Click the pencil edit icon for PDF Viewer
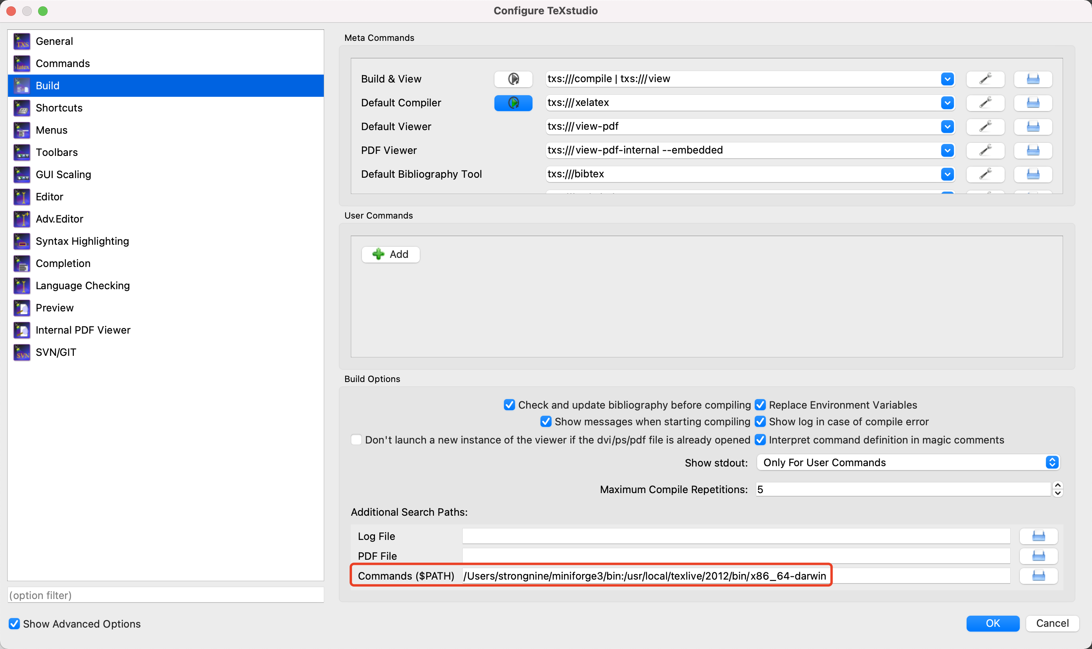Image resolution: width=1092 pixels, height=649 pixels. click(986, 150)
